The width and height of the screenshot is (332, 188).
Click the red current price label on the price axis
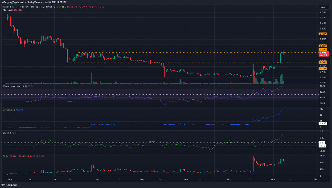coord(323,53)
